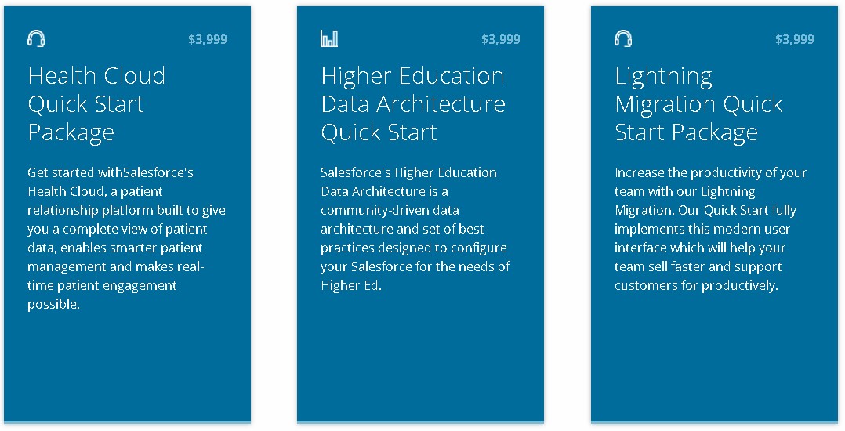845x431 pixels.
Task: Click the bar chart icon on Higher Education card
Action: click(329, 39)
